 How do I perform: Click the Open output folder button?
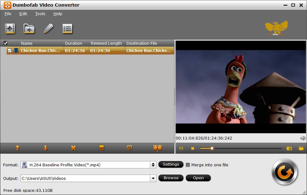[x=198, y=178]
